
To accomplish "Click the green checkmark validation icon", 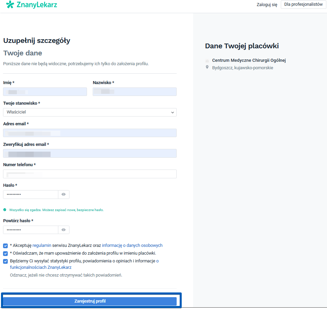I will click(x=5, y=210).
